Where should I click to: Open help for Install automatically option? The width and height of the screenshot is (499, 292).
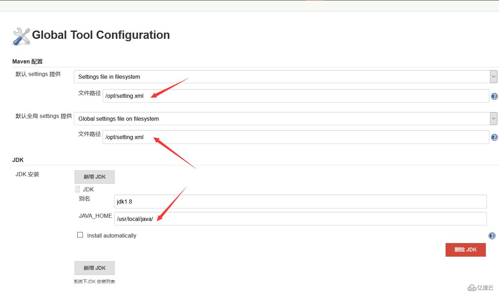pos(492,236)
